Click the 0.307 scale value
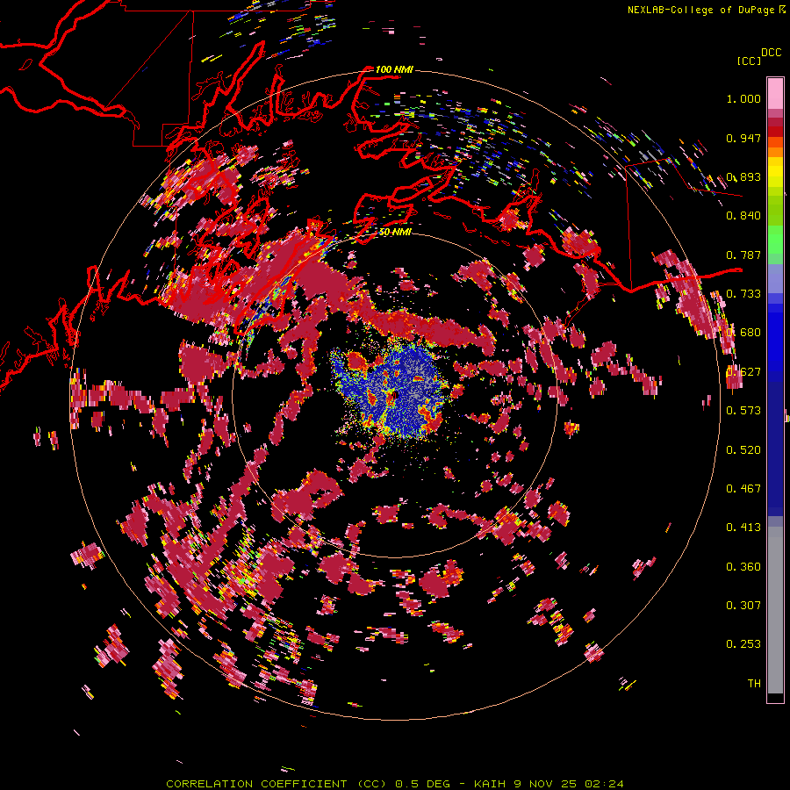 [x=743, y=606]
